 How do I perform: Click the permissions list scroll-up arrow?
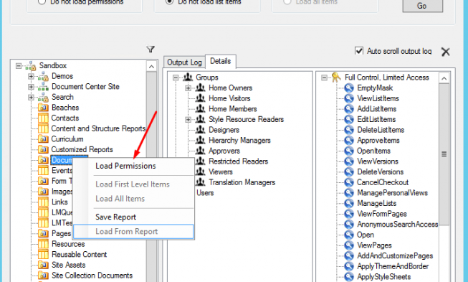[444, 78]
